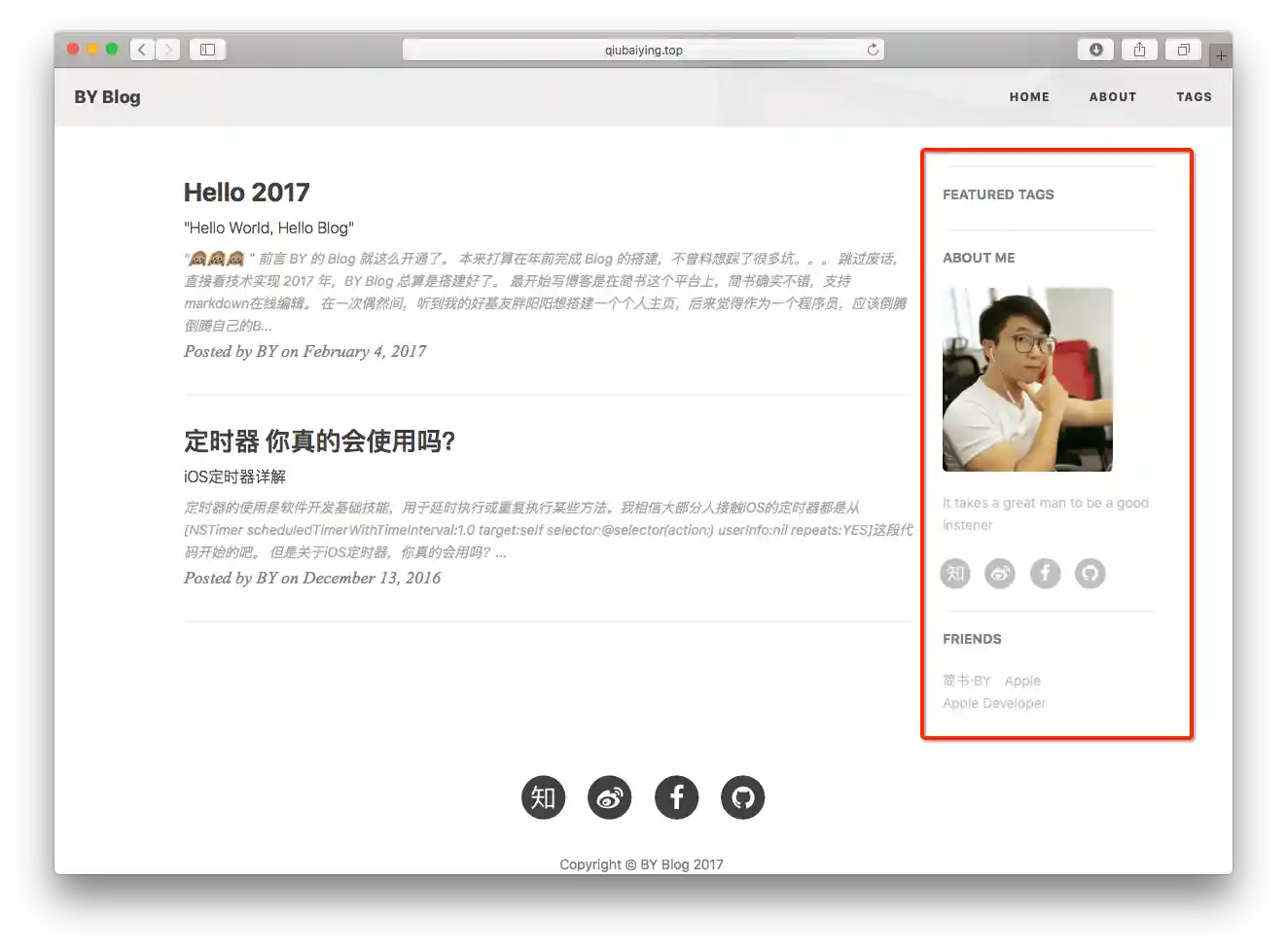
Task: Open a new tab with plus button
Action: coord(1221,55)
